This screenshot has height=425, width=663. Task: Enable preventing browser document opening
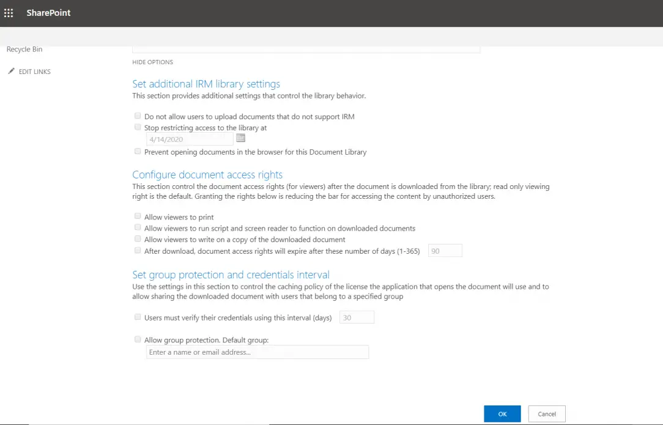[x=138, y=151]
